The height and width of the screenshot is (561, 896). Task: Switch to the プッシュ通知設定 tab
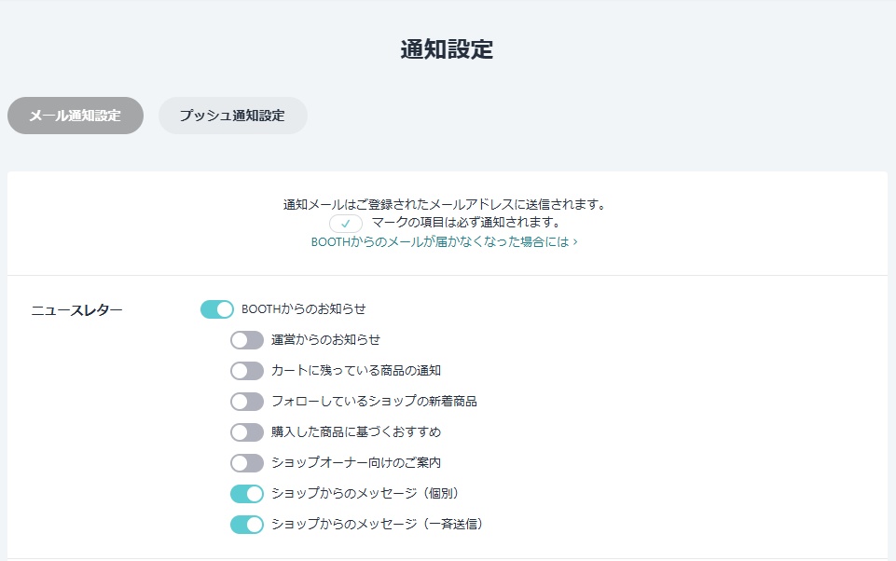coord(232,115)
